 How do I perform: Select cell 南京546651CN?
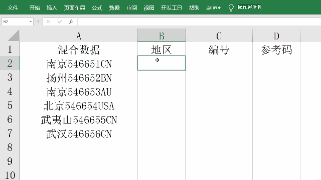click(79, 63)
